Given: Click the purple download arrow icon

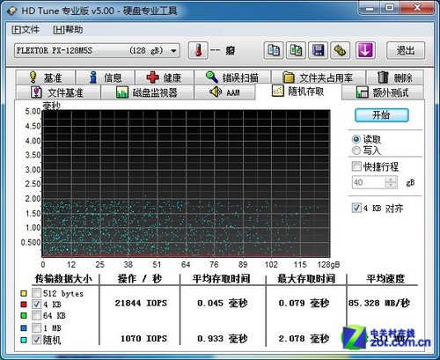Looking at the screenshot, I should point(365,50).
